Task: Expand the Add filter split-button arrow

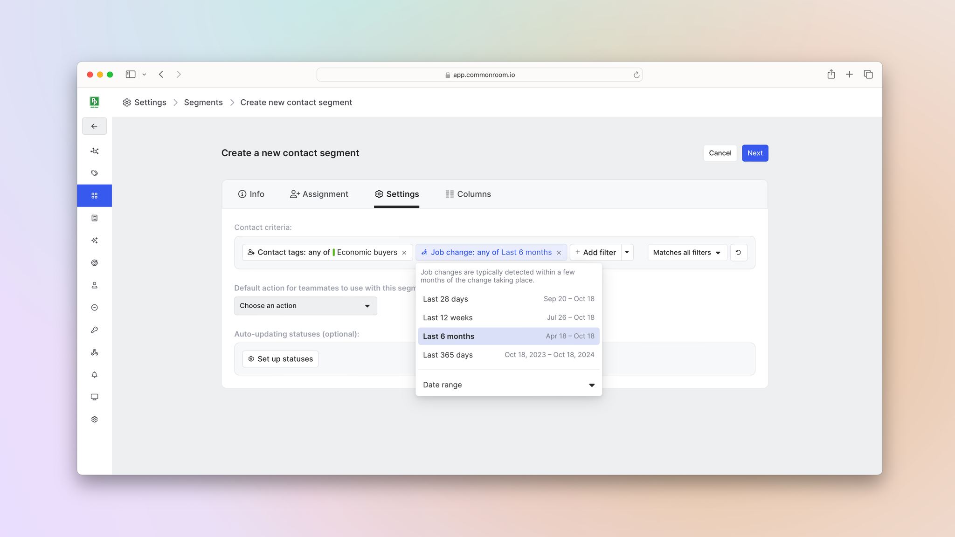Action: point(627,252)
